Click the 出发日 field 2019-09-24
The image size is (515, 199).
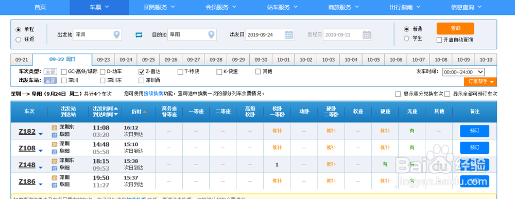point(269,34)
